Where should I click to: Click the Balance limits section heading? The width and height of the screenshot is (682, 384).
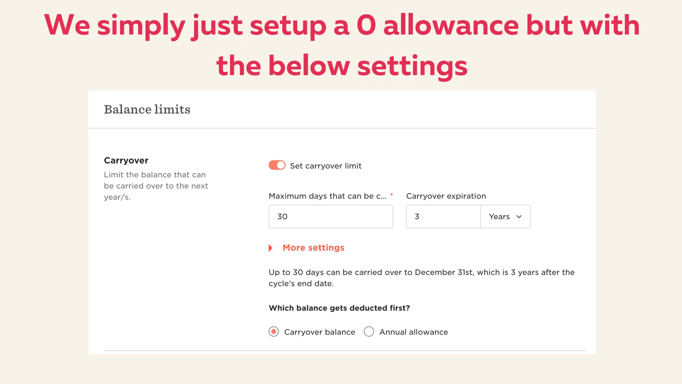[x=147, y=109]
